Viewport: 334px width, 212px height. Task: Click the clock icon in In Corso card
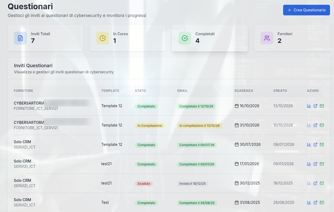(x=103, y=38)
